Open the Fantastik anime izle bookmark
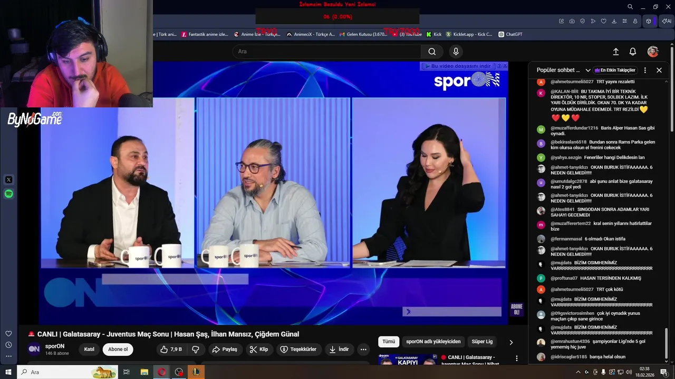Image resolution: width=675 pixels, height=379 pixels. coord(204,34)
